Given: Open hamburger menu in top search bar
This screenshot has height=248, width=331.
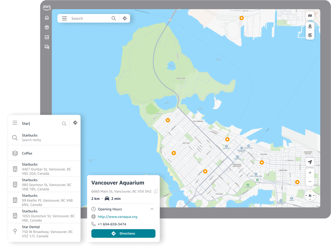Looking at the screenshot, I should (x=64, y=18).
